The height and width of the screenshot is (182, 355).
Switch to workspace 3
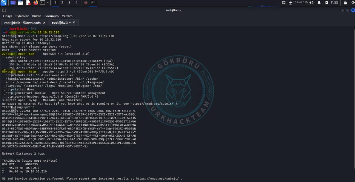click(x=69, y=3)
